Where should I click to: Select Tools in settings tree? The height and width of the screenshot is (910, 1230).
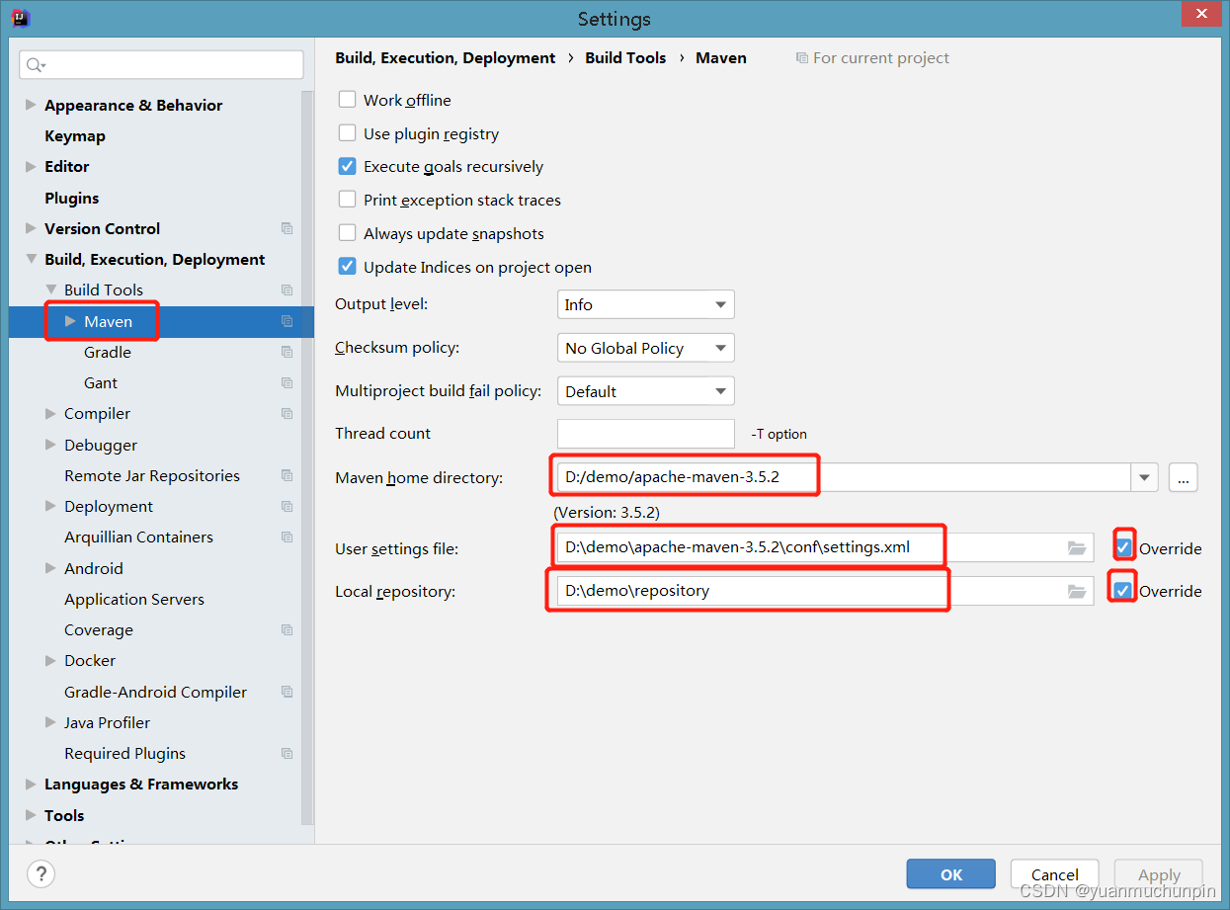[64, 815]
